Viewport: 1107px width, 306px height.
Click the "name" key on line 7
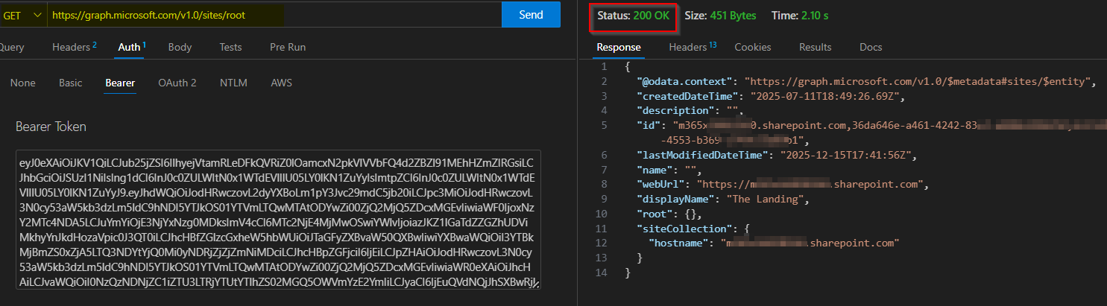point(655,170)
